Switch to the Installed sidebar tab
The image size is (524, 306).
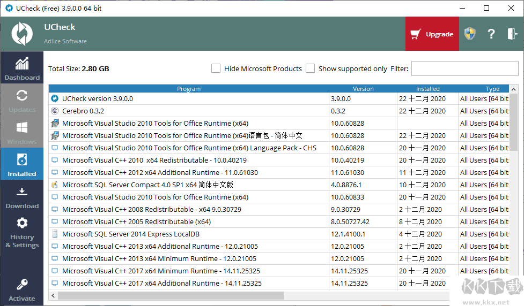tap(22, 164)
